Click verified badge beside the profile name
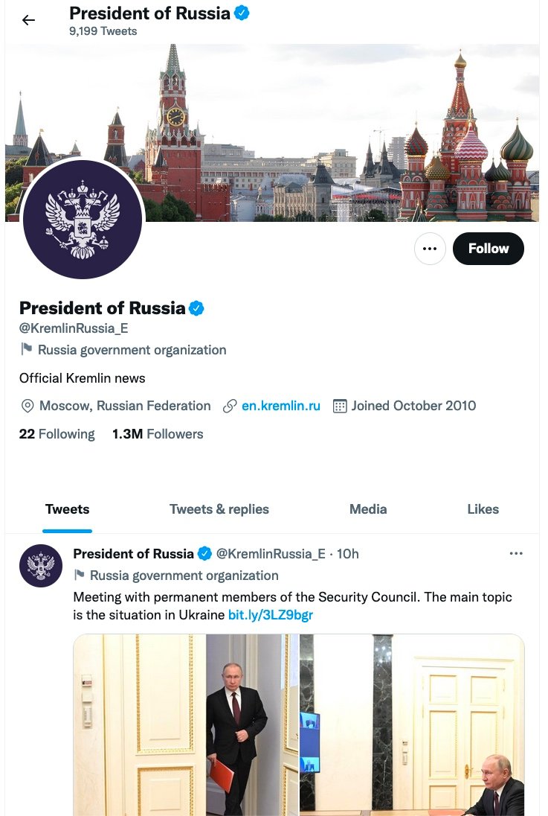This screenshot has width=548, height=816. (196, 308)
